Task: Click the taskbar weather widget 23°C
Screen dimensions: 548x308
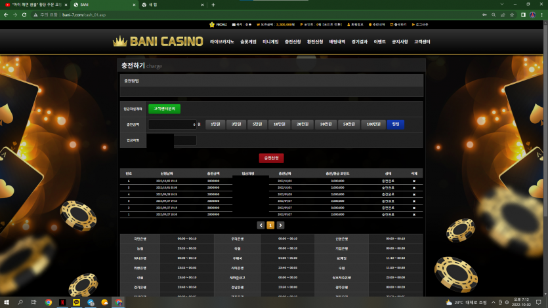Action: (466, 302)
